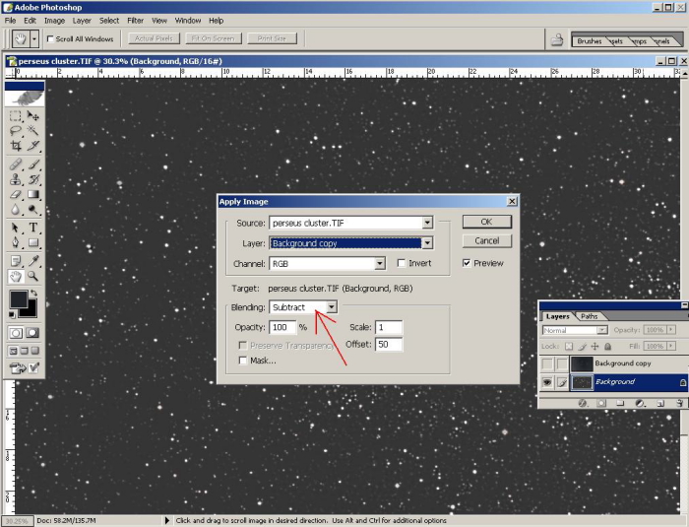
Task: Open the Source file dropdown
Action: pos(427,223)
